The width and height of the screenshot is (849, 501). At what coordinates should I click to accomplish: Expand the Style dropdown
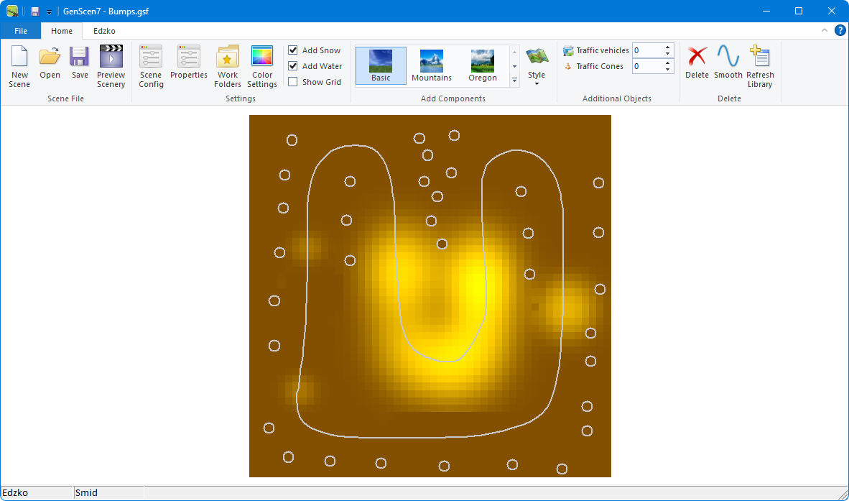click(537, 66)
